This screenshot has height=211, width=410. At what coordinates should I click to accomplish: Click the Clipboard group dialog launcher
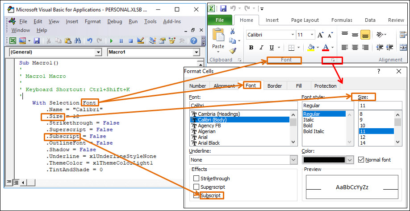click(239, 60)
